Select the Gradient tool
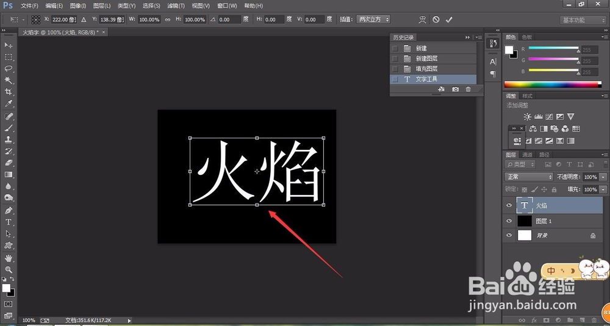The image size is (610, 326). point(8,174)
